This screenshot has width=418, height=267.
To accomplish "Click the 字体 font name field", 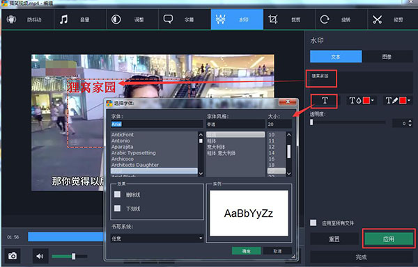I will pyautogui.click(x=157, y=124).
